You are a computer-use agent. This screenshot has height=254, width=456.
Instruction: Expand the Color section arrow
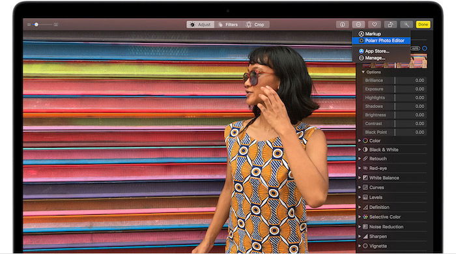coord(360,141)
